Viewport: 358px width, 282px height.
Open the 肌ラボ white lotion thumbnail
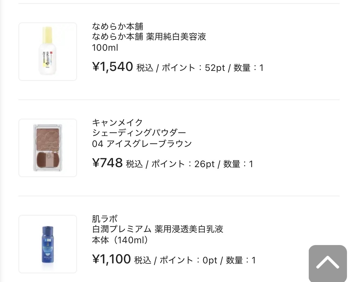(47, 244)
